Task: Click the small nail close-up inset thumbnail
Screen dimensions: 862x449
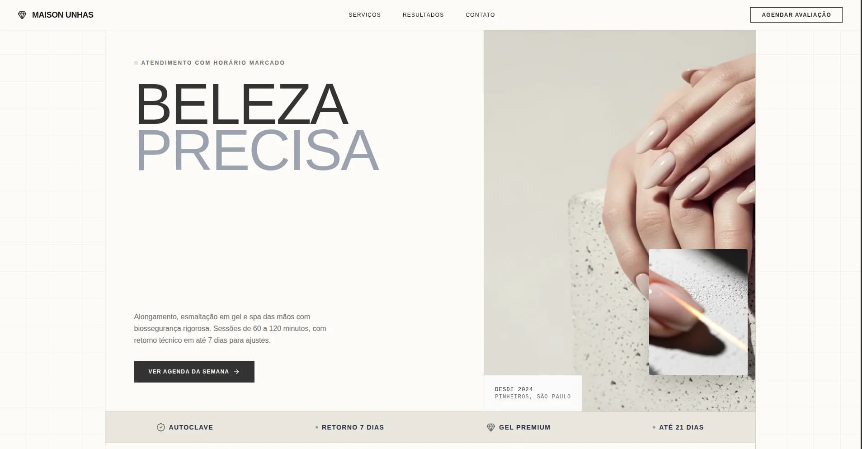Action: (x=698, y=312)
